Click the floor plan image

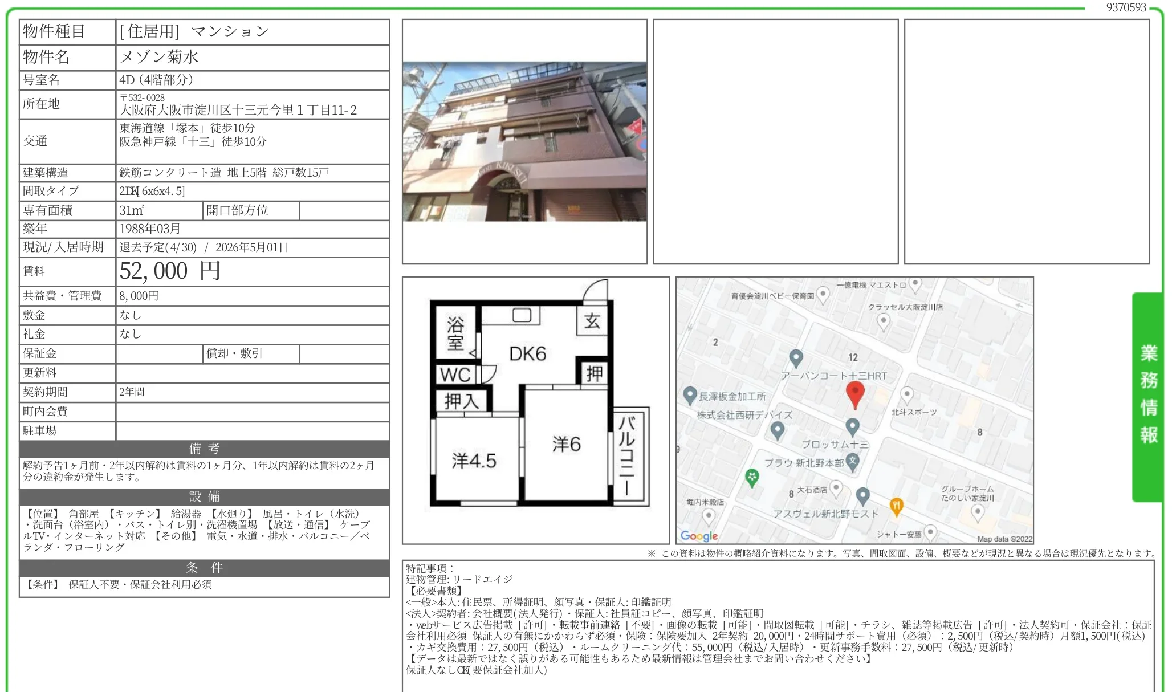tap(535, 410)
